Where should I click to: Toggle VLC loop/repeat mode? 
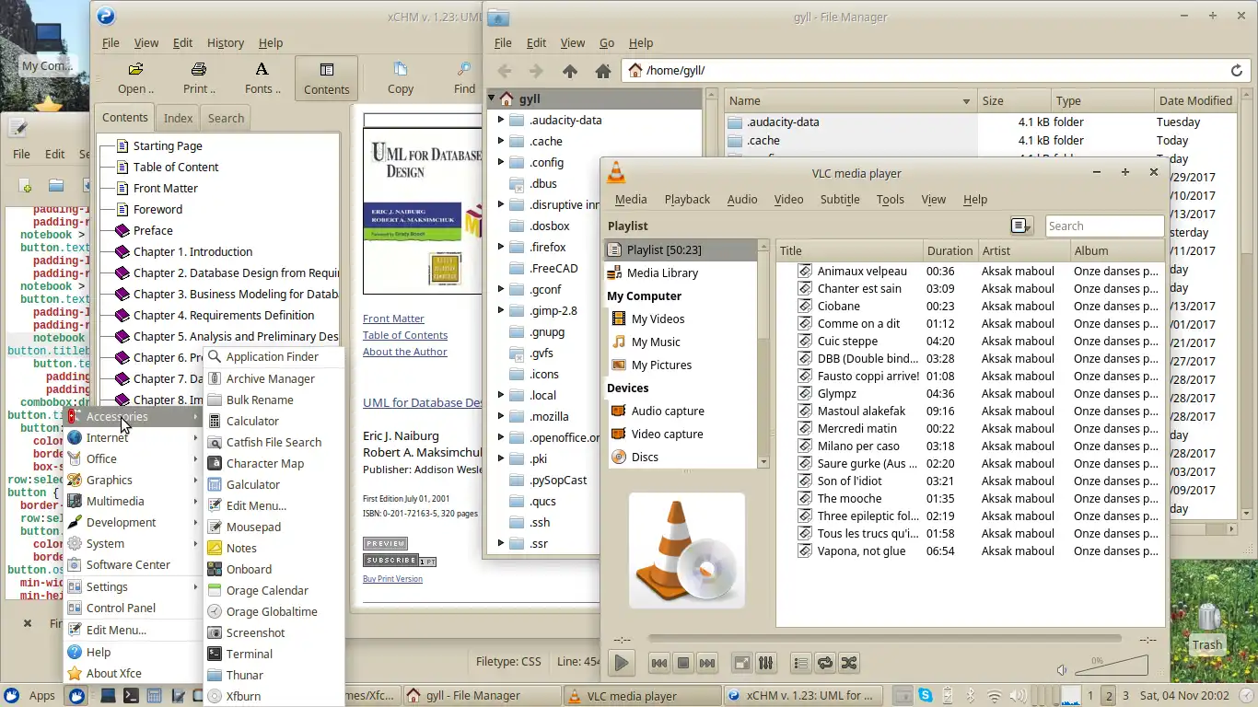[x=824, y=663]
